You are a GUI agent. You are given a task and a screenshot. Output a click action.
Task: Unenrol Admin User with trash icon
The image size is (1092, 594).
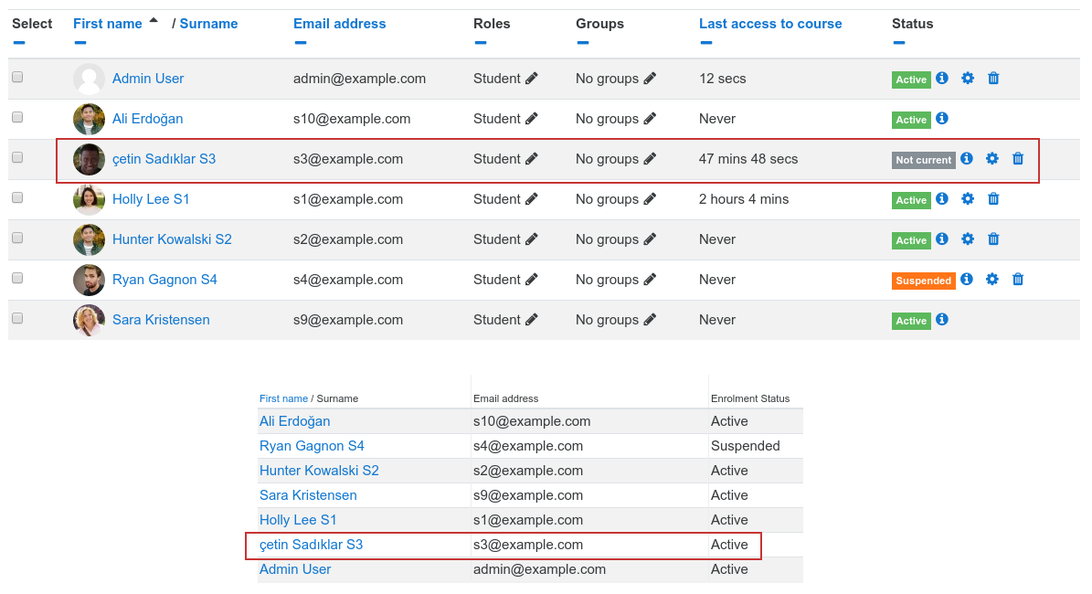(994, 78)
